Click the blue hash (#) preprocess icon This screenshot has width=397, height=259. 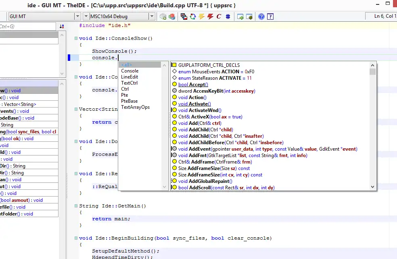(228, 17)
